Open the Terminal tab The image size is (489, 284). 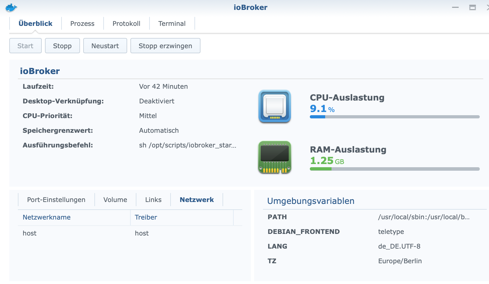172,24
